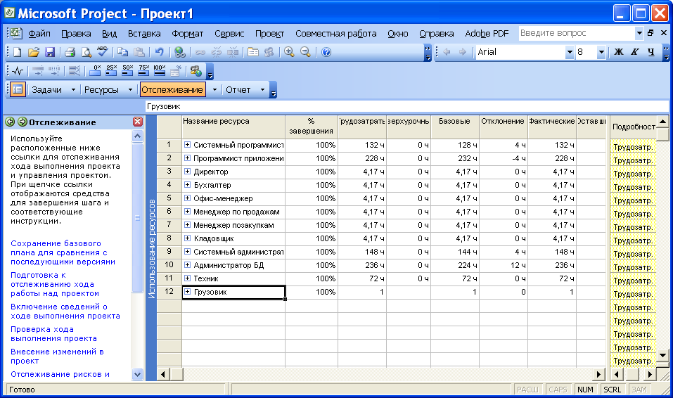Click the Task Information icon
This screenshot has width=673, height=398.
click(253, 52)
